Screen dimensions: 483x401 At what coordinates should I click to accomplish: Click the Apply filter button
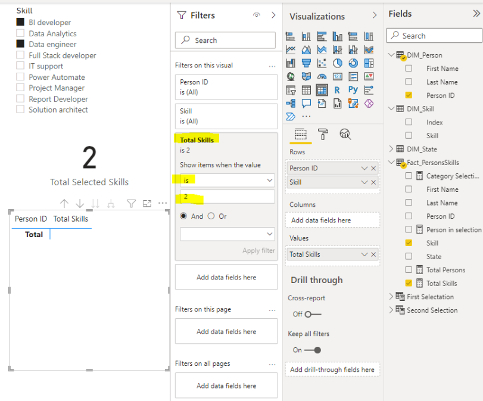[x=258, y=251]
